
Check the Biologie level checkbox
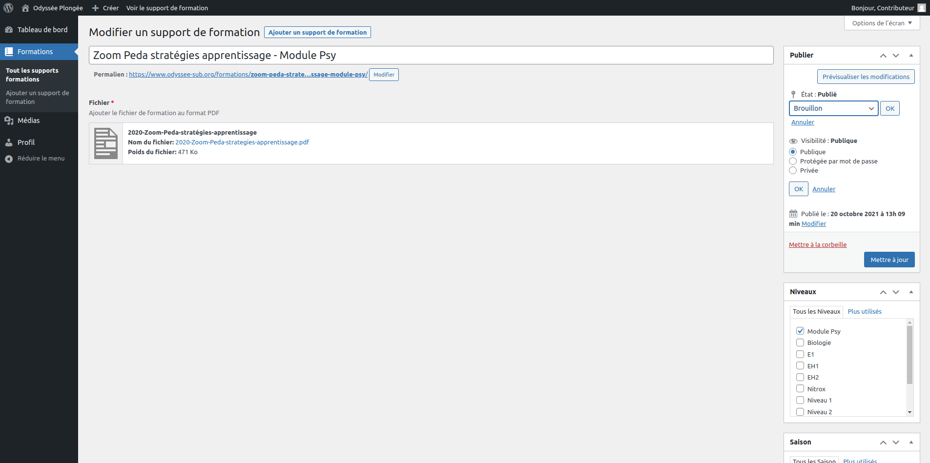pyautogui.click(x=800, y=343)
